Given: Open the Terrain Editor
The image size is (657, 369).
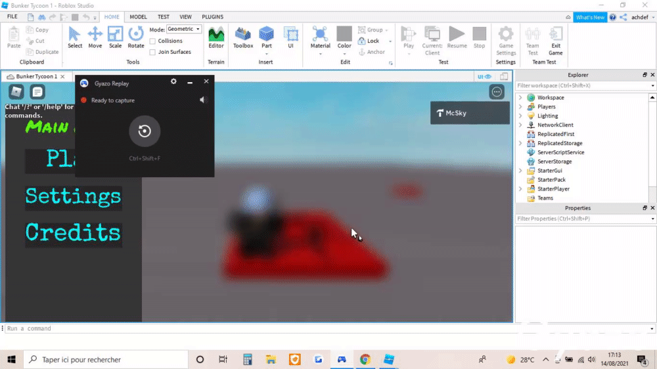Looking at the screenshot, I should (x=216, y=37).
